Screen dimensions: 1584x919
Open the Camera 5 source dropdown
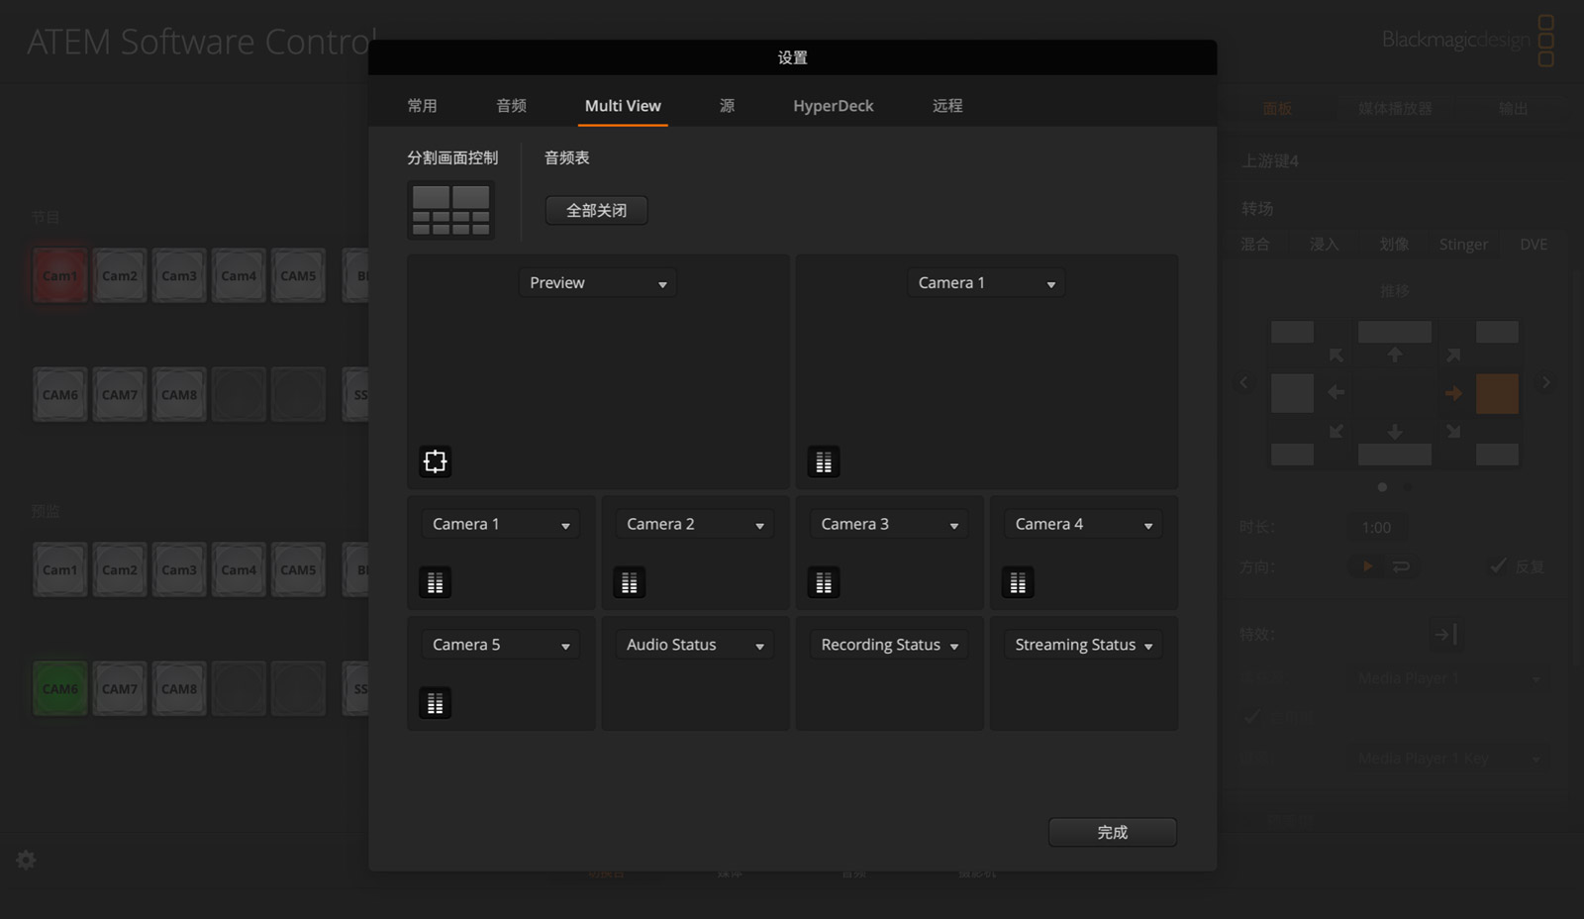coord(501,645)
